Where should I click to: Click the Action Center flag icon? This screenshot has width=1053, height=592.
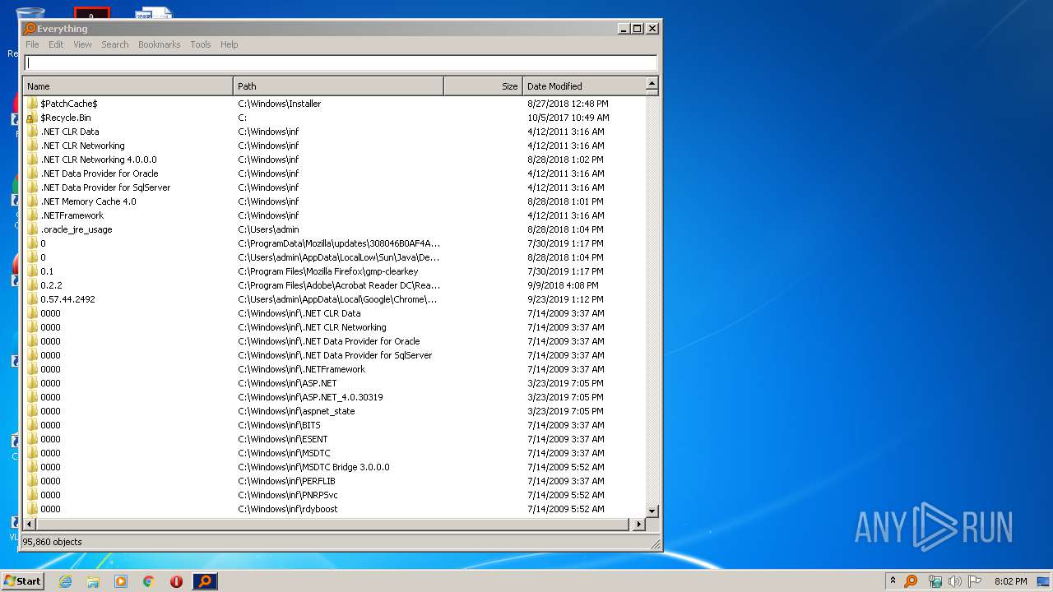click(x=975, y=581)
